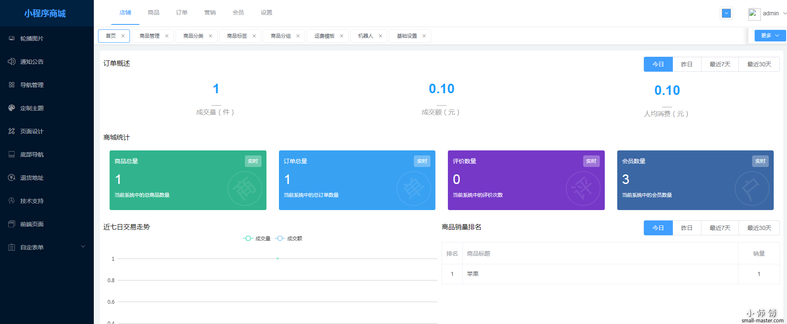Image resolution: width=787 pixels, height=324 pixels.
Task: Toggle the 成交量 legend series
Action: point(257,238)
